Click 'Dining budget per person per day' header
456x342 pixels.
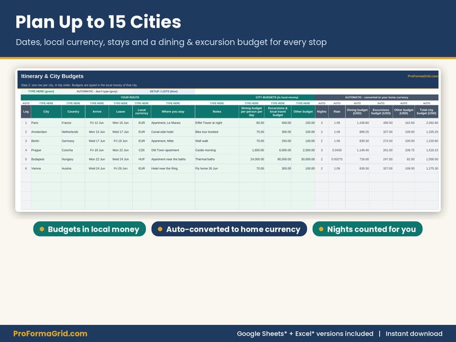[x=252, y=111]
